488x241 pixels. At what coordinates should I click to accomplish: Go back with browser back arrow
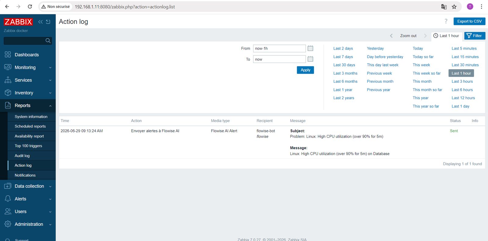click(7, 6)
